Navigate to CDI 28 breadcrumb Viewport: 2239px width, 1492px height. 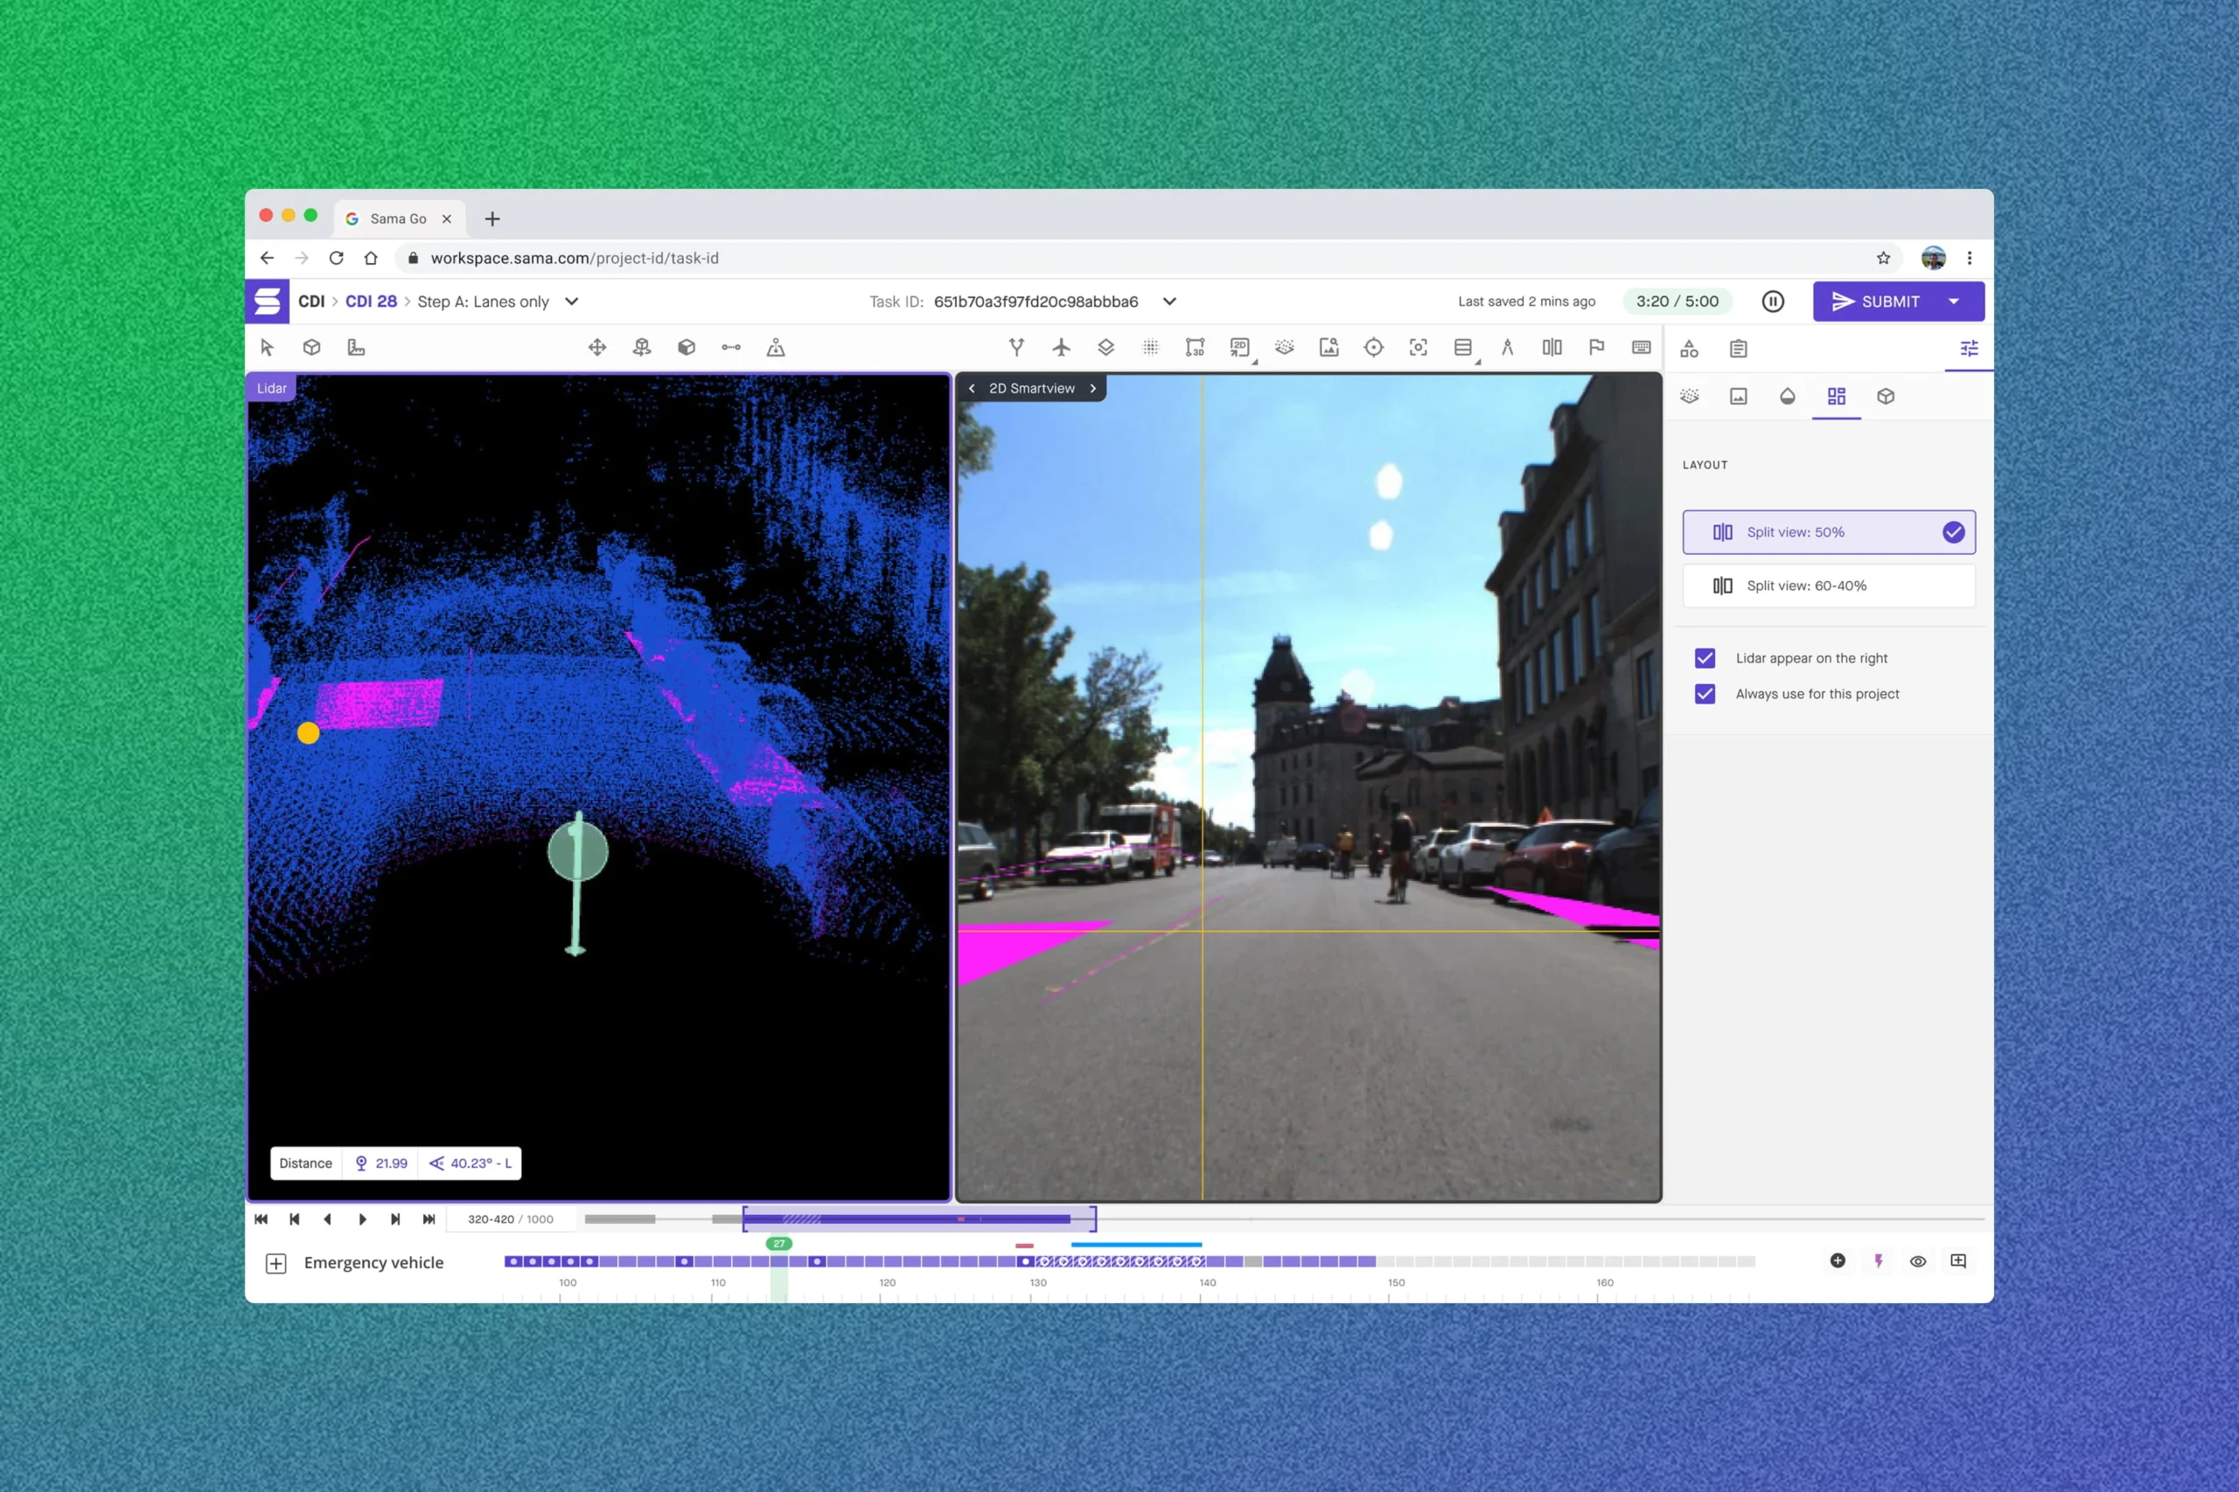coord(371,301)
